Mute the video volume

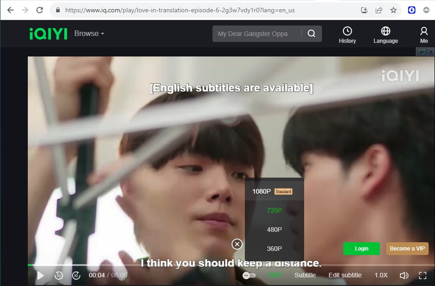coord(404,275)
